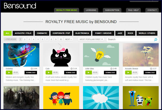This screenshot has height=110, width=162.
Task: Switch to the Subscription tab
Action: coord(112,10)
